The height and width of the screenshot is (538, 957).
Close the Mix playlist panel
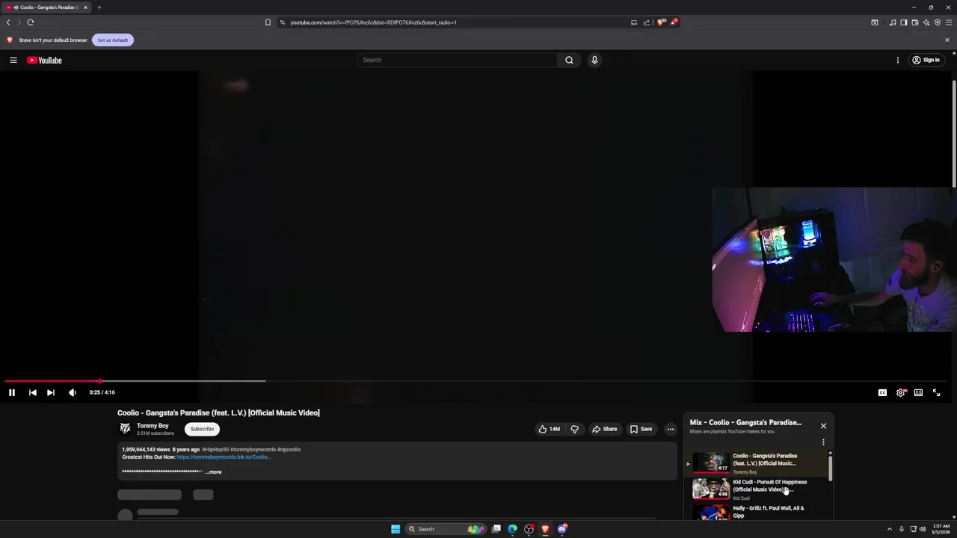823,426
